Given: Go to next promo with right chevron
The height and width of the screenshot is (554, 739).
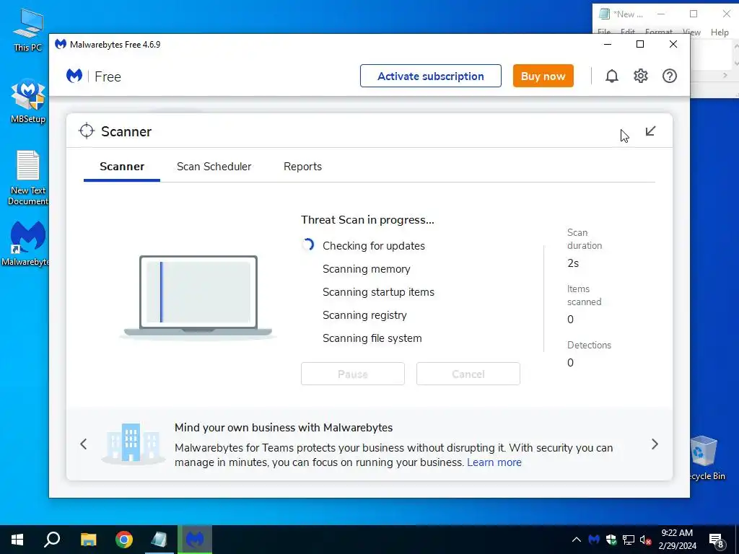Looking at the screenshot, I should coord(655,444).
